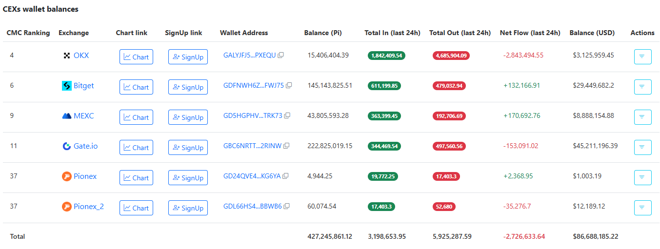
Task: Open the Bitget exchange name link
Action: coord(83,86)
